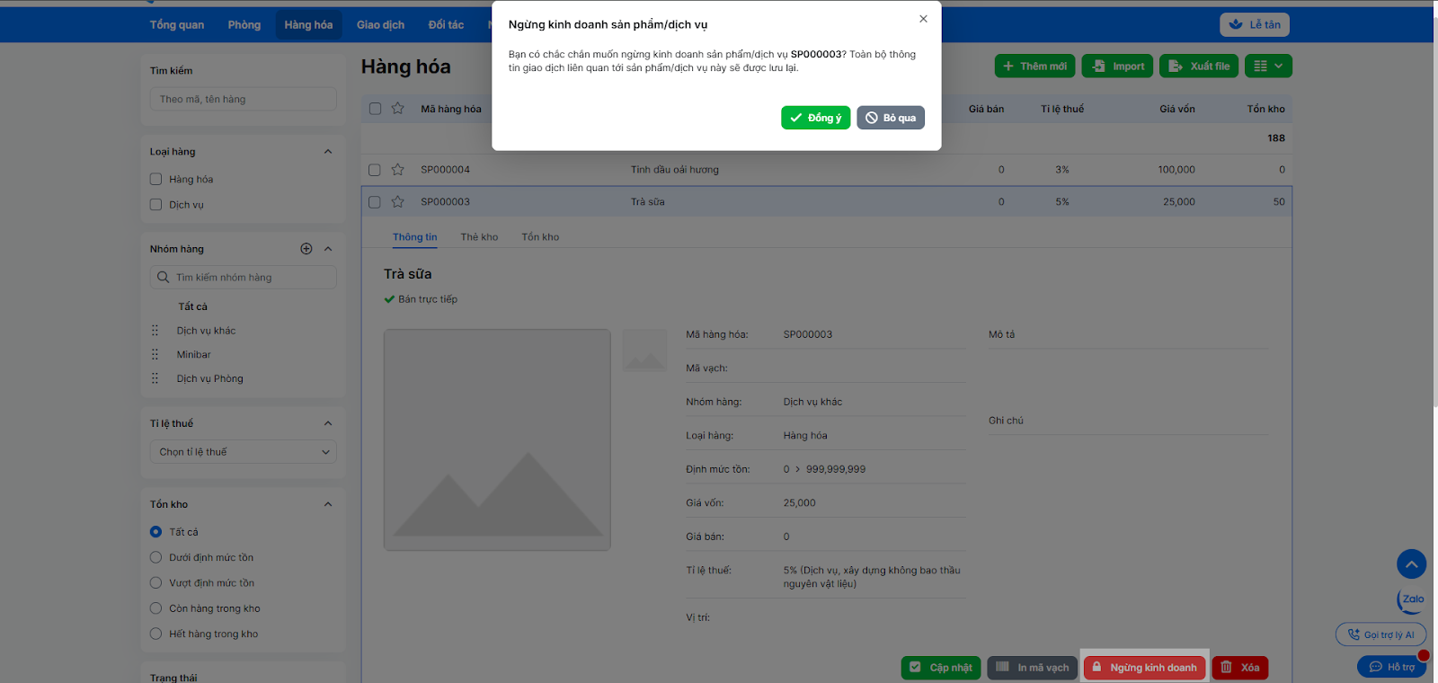Select the Dịch vụ khác product group
Viewport: 1438px width, 683px height.
click(x=206, y=331)
